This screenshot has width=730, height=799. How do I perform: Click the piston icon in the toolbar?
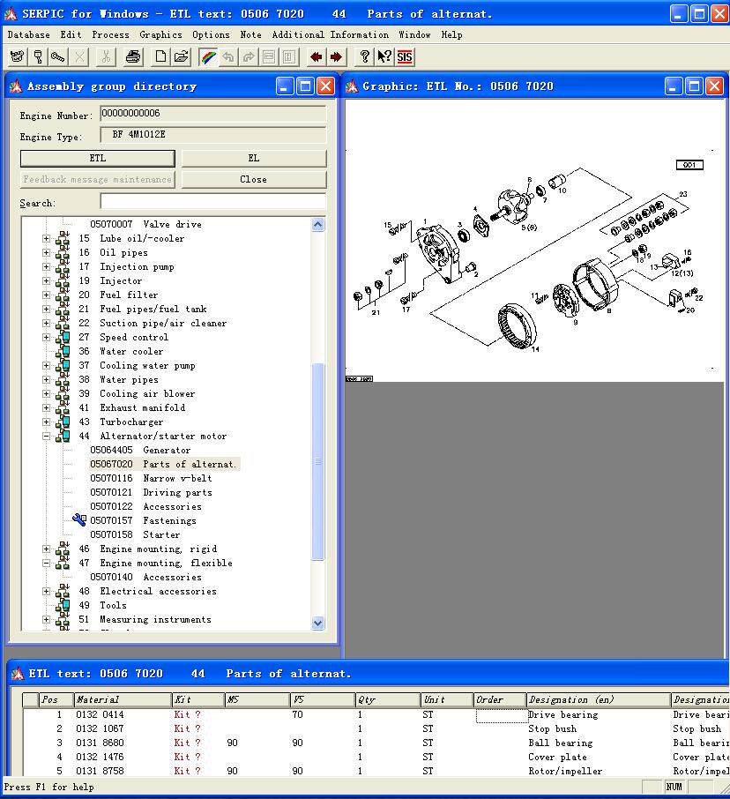point(38,56)
